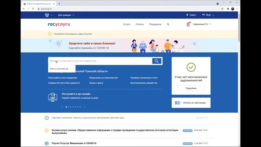
Task: Select the last carousel dot
Action: [x=80, y=107]
